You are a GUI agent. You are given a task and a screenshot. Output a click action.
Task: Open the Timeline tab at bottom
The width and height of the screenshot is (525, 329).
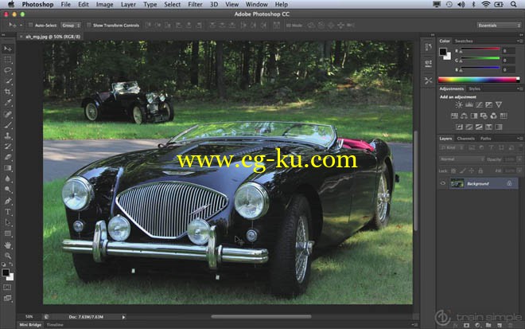click(x=55, y=325)
